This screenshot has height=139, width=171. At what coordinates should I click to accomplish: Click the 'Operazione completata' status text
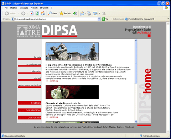pos(15,136)
